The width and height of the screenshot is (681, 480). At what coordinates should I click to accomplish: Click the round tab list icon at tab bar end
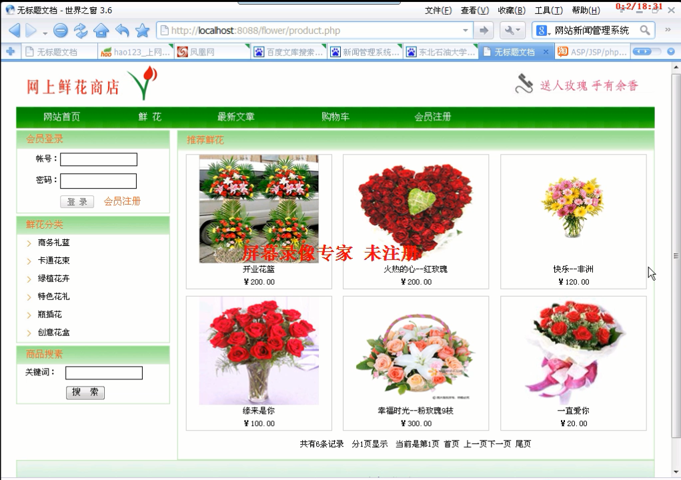tap(671, 51)
